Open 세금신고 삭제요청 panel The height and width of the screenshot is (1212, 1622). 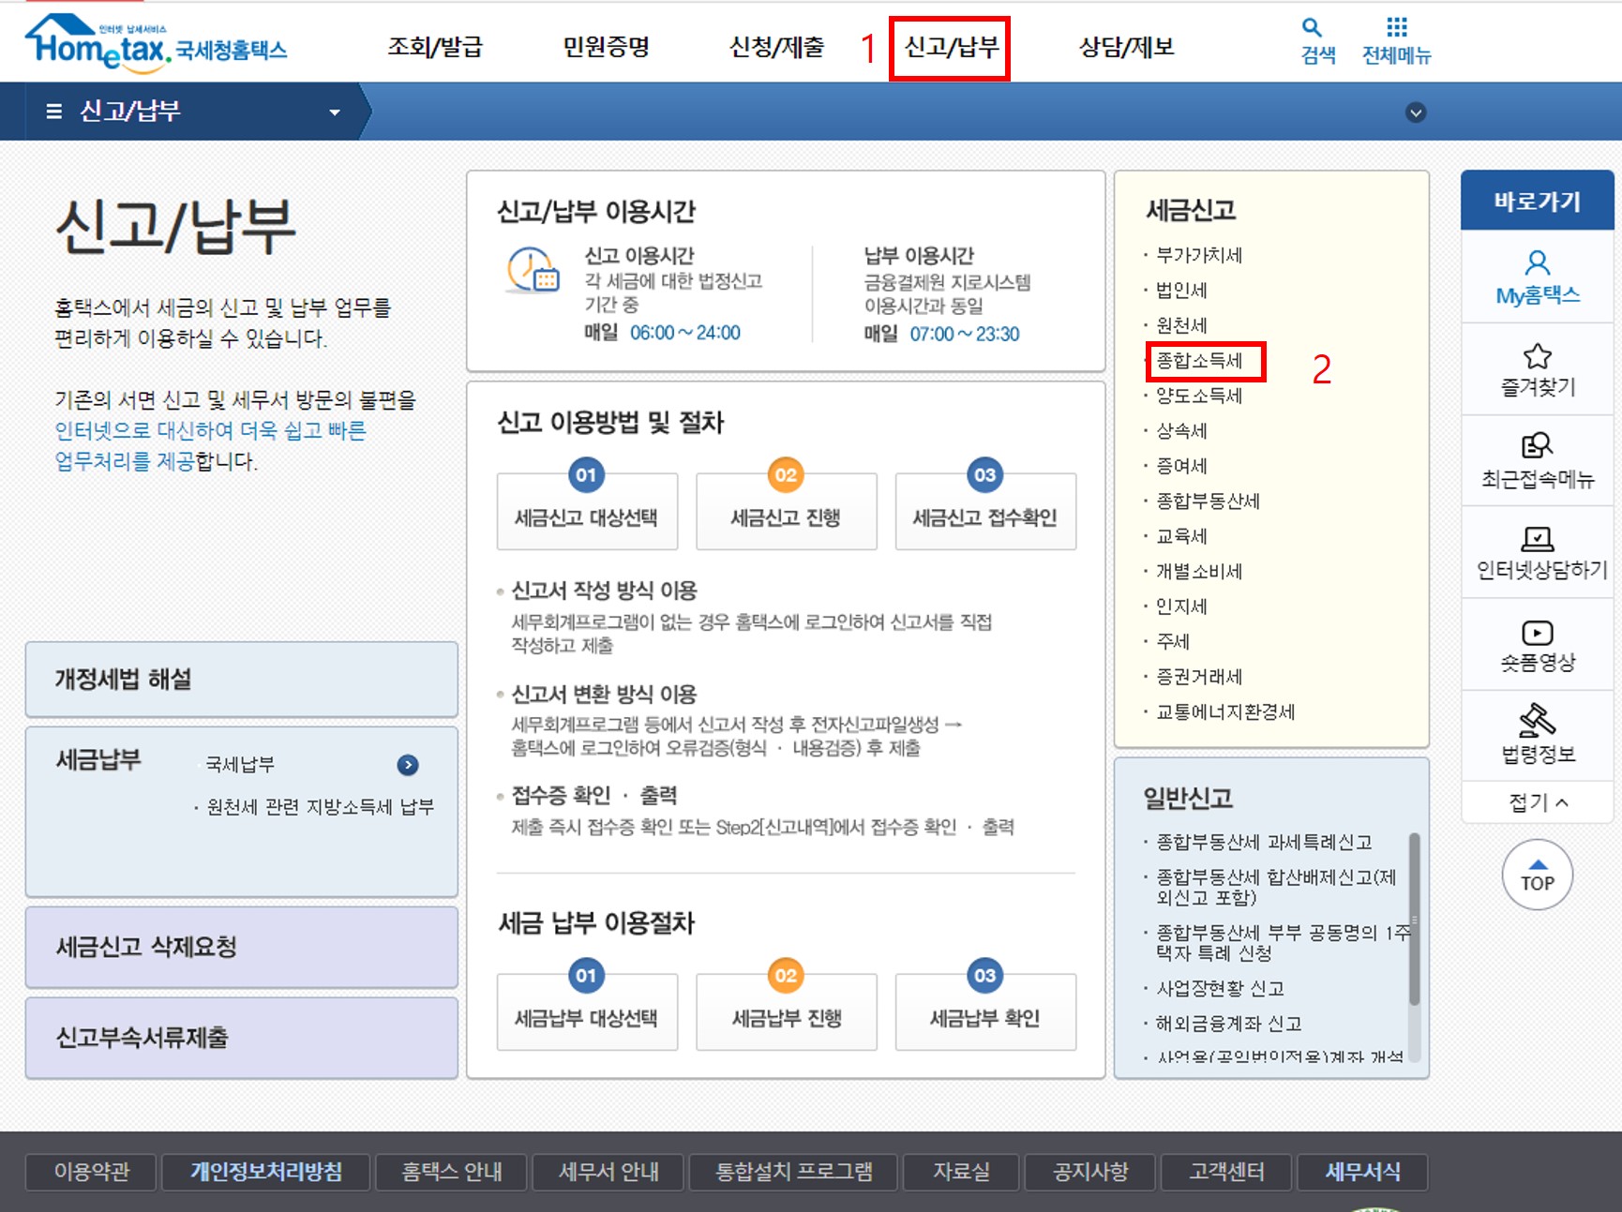[x=242, y=948]
